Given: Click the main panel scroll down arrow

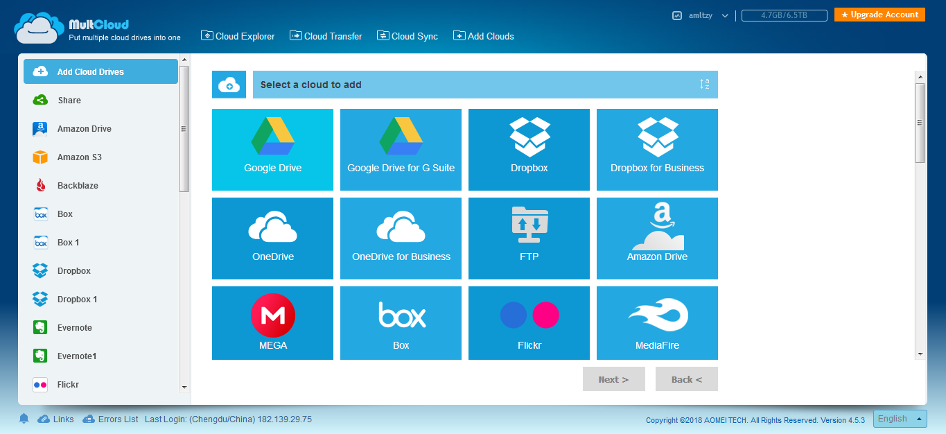Looking at the screenshot, I should [920, 354].
